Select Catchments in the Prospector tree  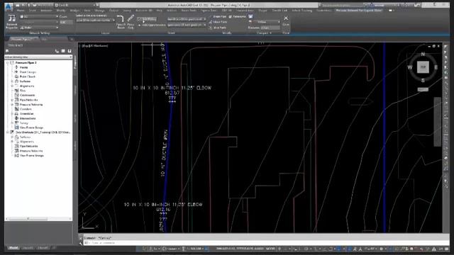click(x=27, y=95)
